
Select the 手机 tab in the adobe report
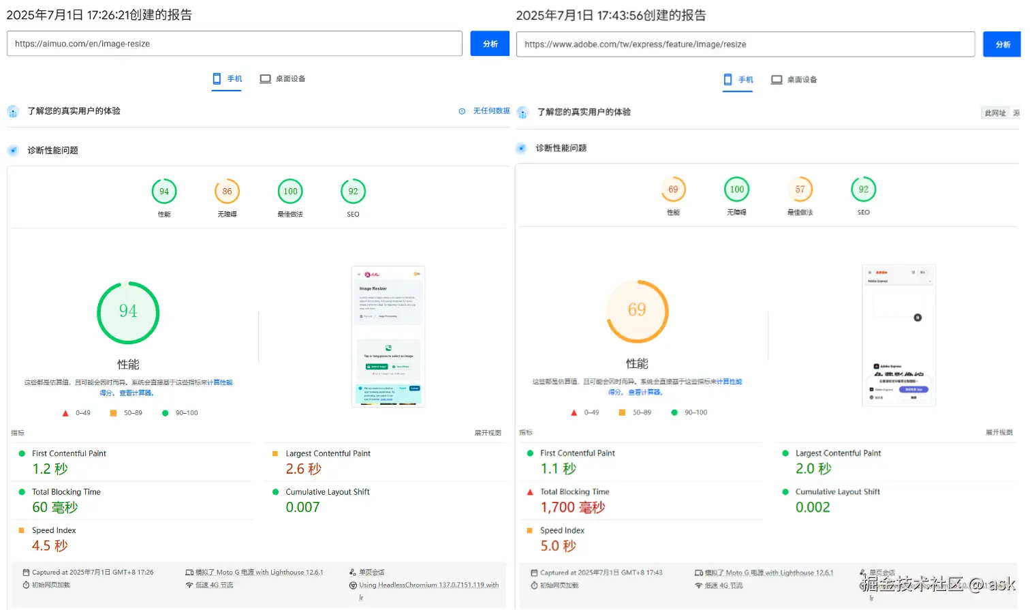(738, 80)
